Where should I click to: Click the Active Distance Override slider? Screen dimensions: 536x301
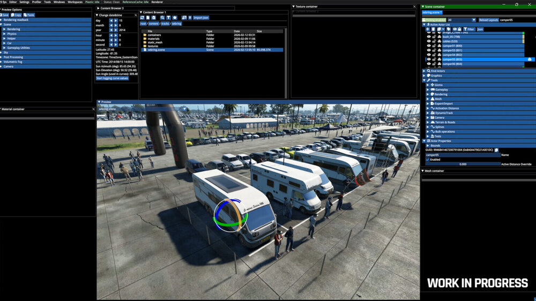[463, 164]
